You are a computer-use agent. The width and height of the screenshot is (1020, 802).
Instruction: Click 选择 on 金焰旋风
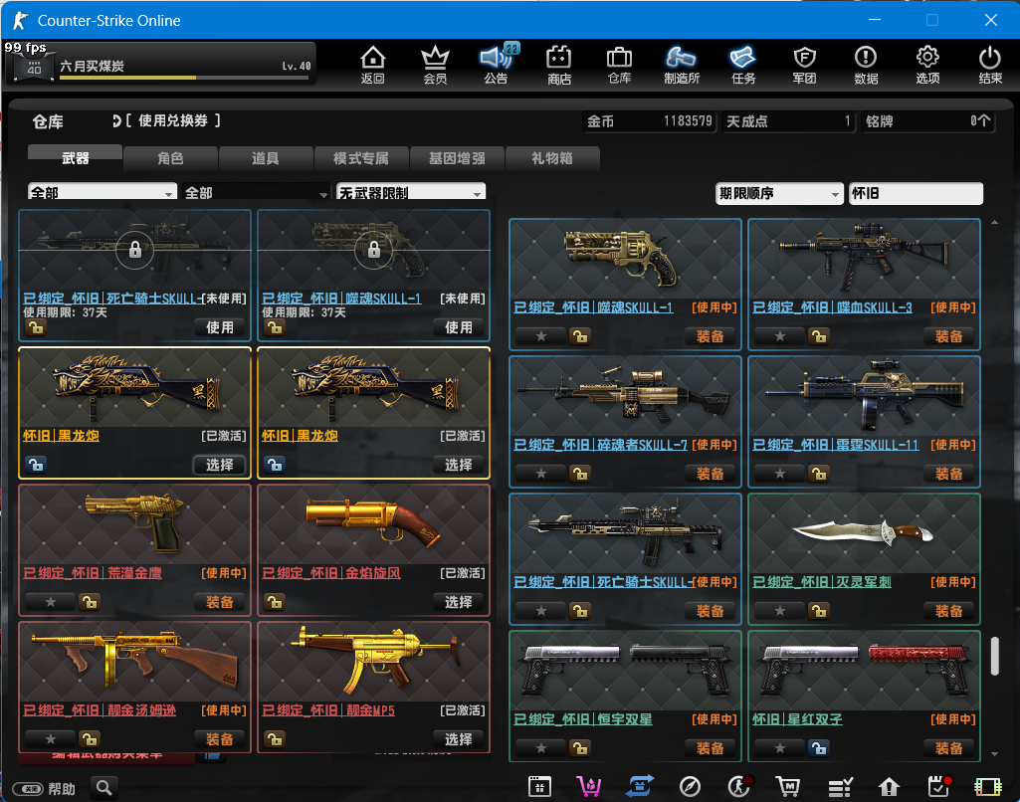click(459, 602)
